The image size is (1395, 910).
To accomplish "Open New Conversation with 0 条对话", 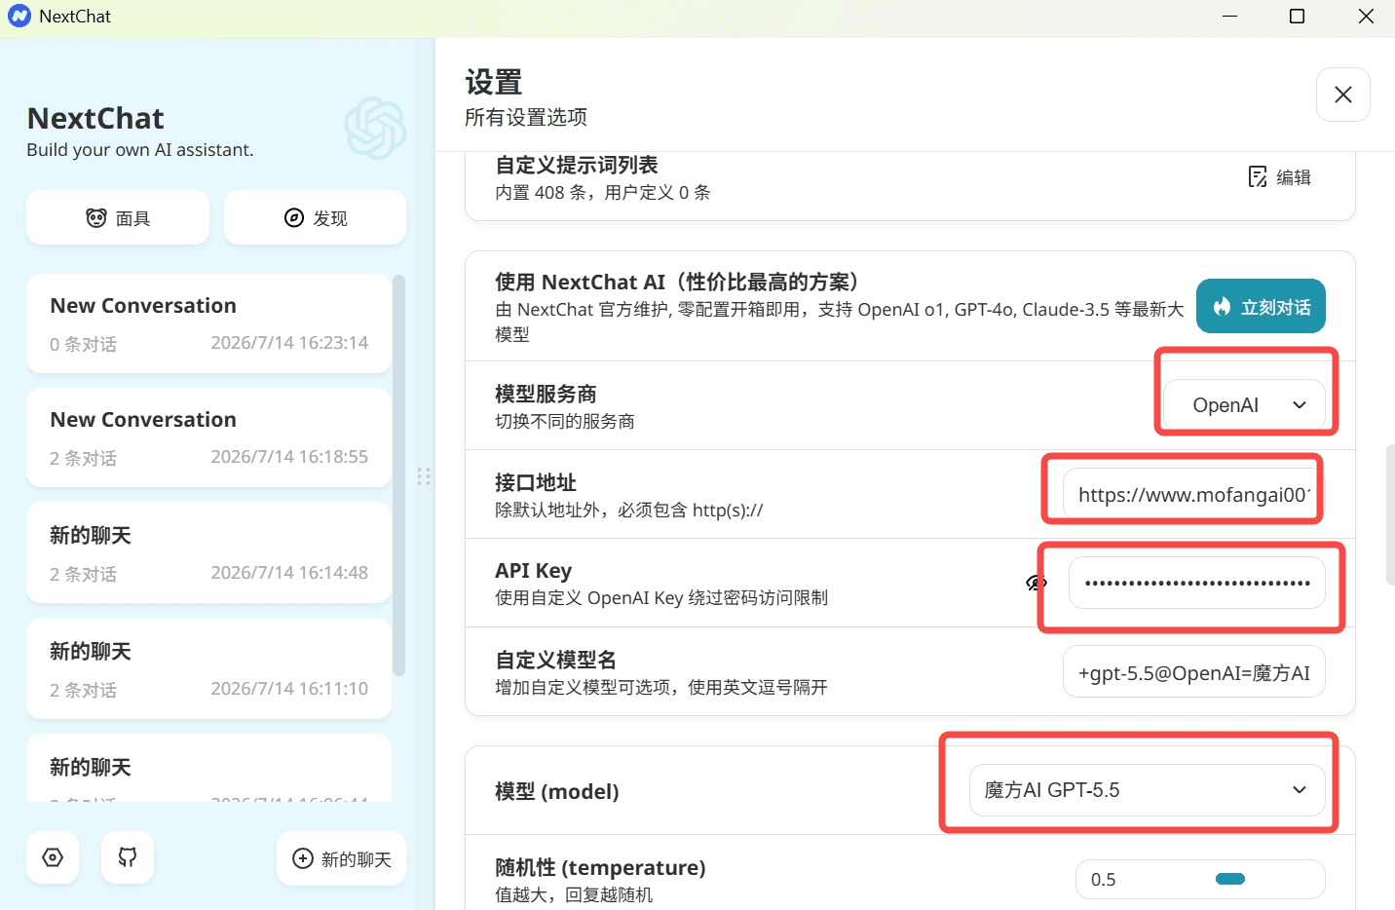I will [208, 323].
